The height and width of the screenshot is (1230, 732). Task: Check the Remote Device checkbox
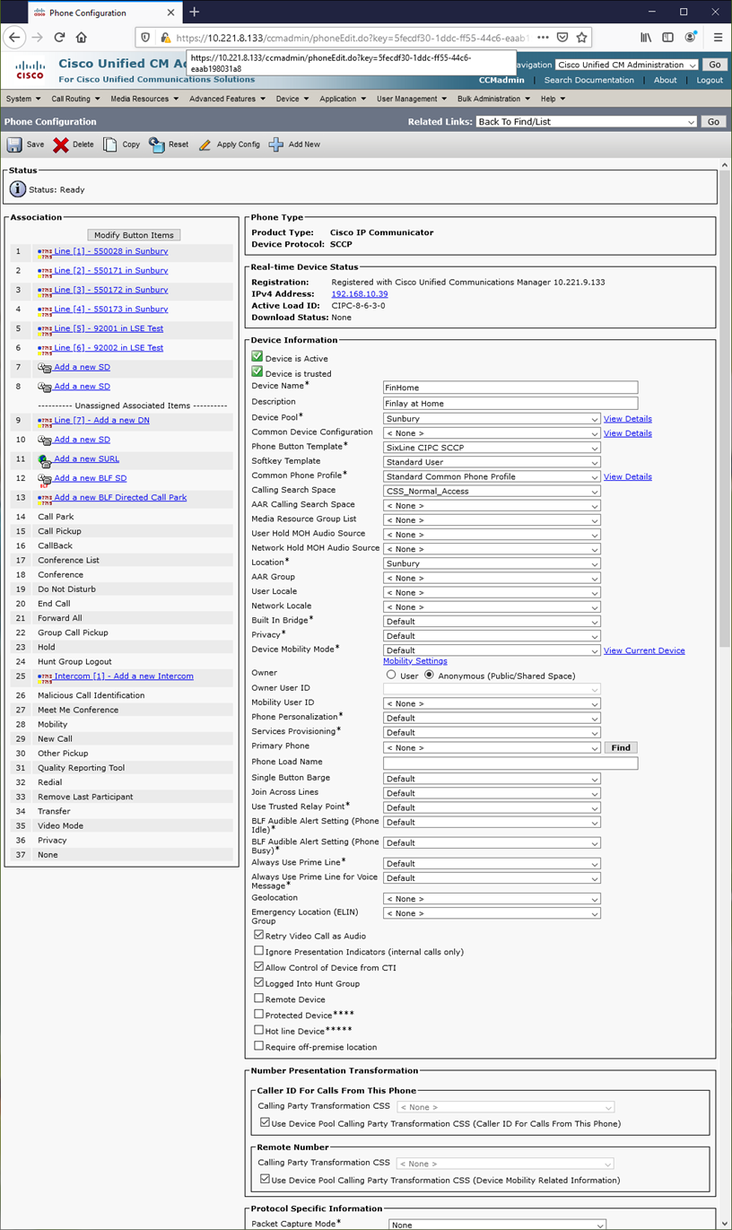pyautogui.click(x=259, y=999)
